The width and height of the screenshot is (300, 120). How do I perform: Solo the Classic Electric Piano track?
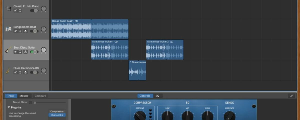click(x=20, y=10)
